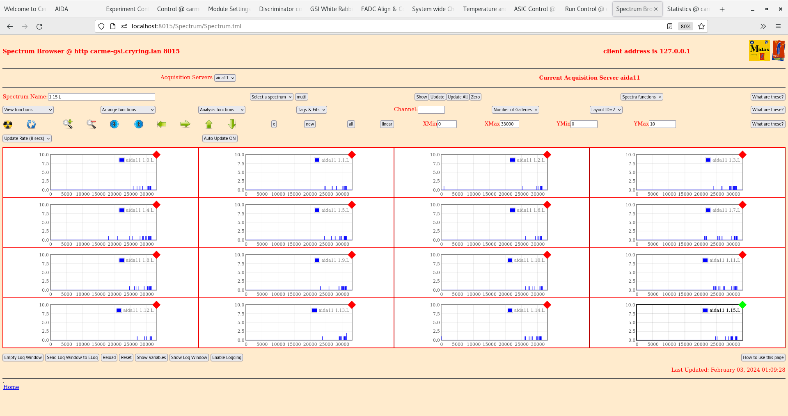Click the blue refresh arrows icon
This screenshot has height=416, width=788.
(31, 124)
